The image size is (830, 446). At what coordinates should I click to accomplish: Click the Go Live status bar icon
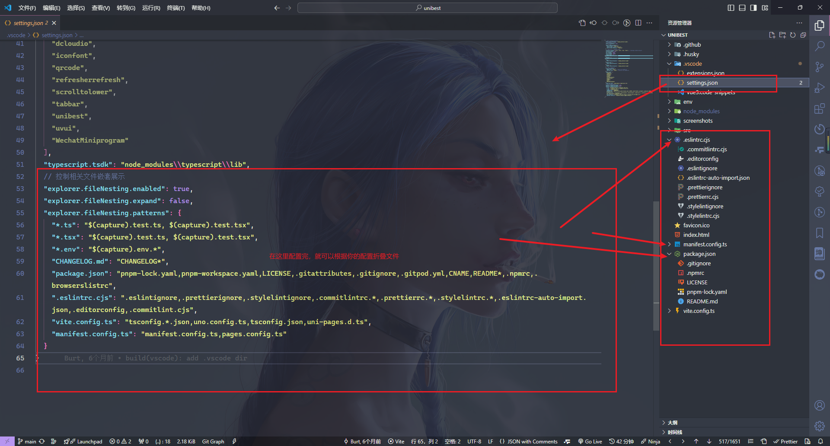(590, 441)
